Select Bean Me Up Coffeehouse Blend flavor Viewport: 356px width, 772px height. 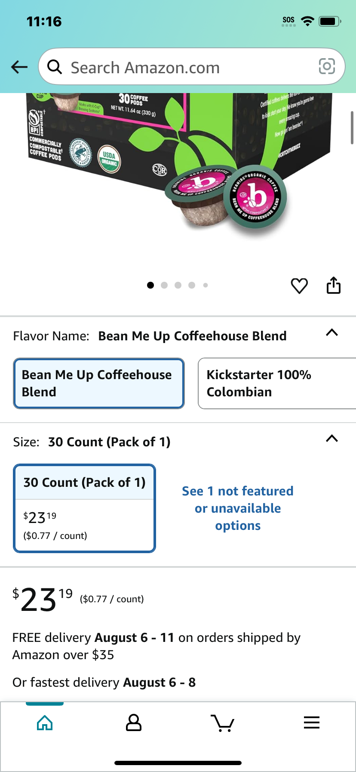[99, 383]
